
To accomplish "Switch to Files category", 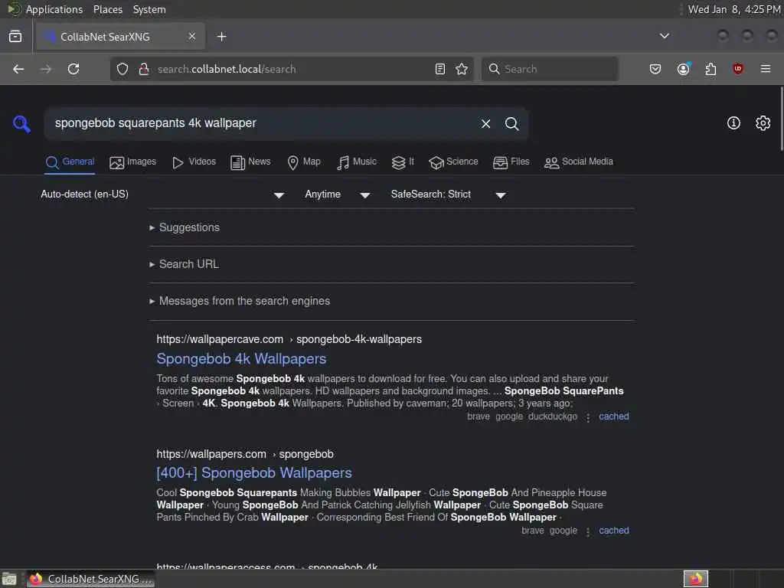I will (x=511, y=162).
